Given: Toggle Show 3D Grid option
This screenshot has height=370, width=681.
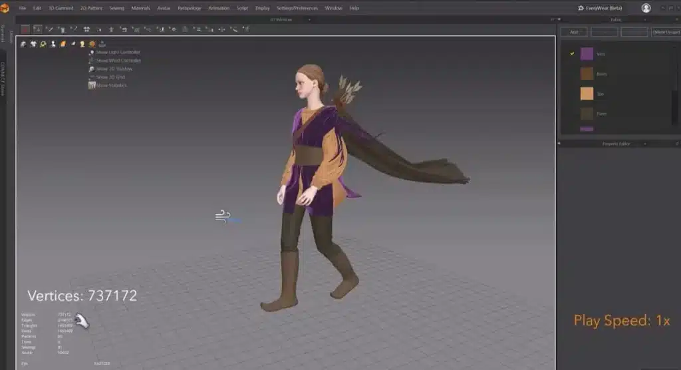Looking at the screenshot, I should [x=107, y=77].
